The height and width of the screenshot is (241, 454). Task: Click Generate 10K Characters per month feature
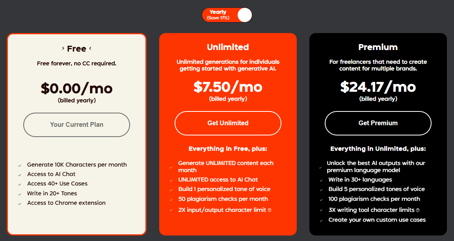77,165
